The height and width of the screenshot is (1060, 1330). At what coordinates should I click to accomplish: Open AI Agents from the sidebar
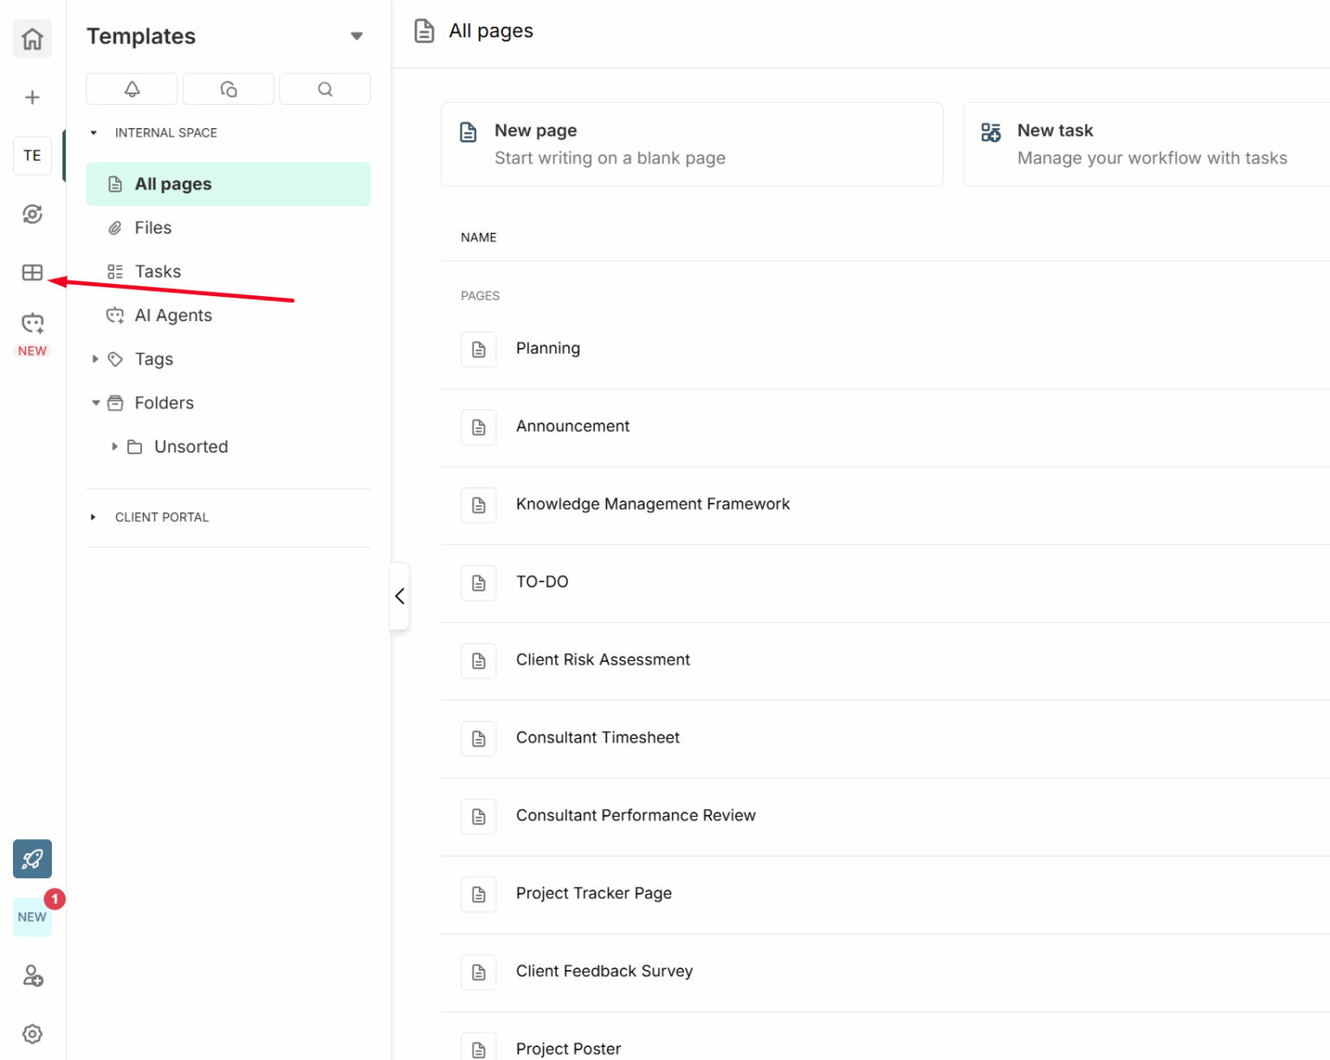[173, 315]
